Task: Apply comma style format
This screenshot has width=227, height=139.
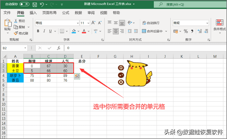Action: pyautogui.click(x=192, y=31)
